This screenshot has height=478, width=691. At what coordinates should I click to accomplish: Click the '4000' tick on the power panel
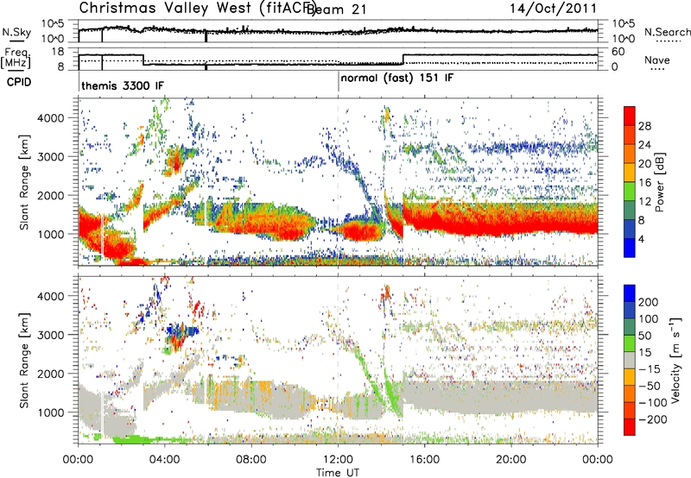(x=50, y=118)
